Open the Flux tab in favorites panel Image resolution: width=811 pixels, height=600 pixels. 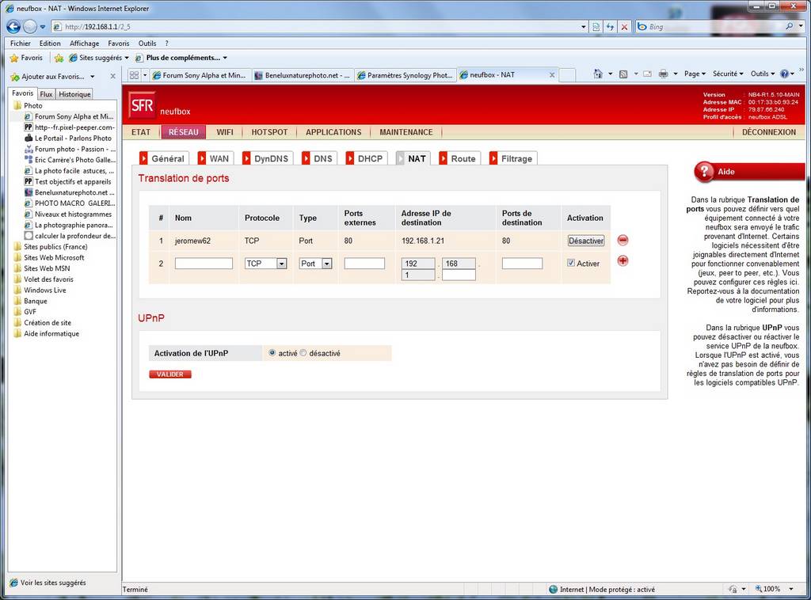[x=46, y=94]
